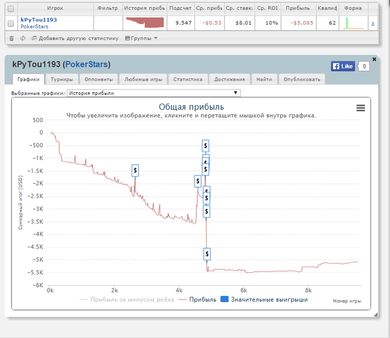Toggle the select-all header checkbox

pos(11,9)
